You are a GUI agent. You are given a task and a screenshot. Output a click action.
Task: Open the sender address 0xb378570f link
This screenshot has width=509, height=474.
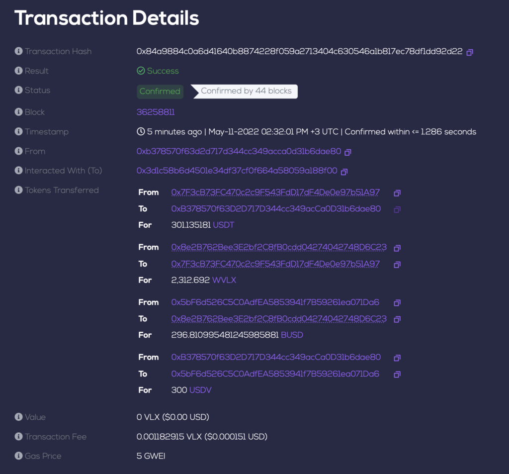[x=239, y=151]
